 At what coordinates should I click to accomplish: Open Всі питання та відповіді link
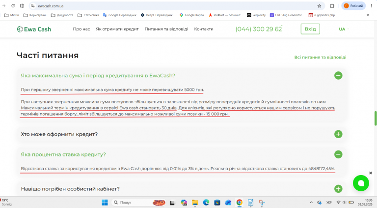point(320,58)
